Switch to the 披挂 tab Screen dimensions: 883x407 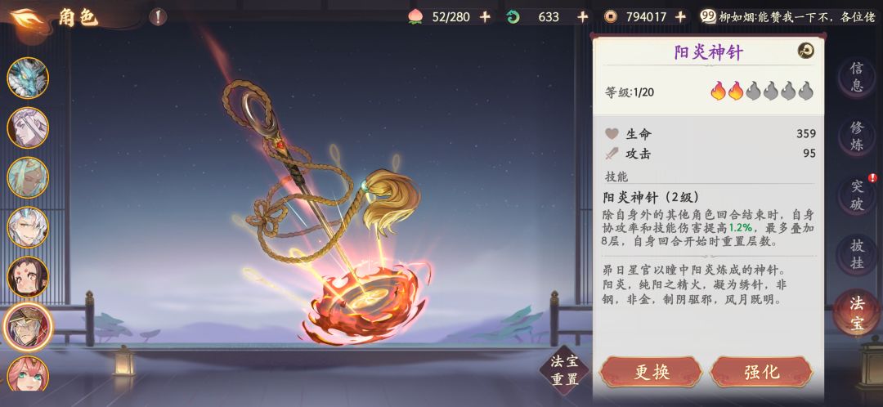[857, 254]
